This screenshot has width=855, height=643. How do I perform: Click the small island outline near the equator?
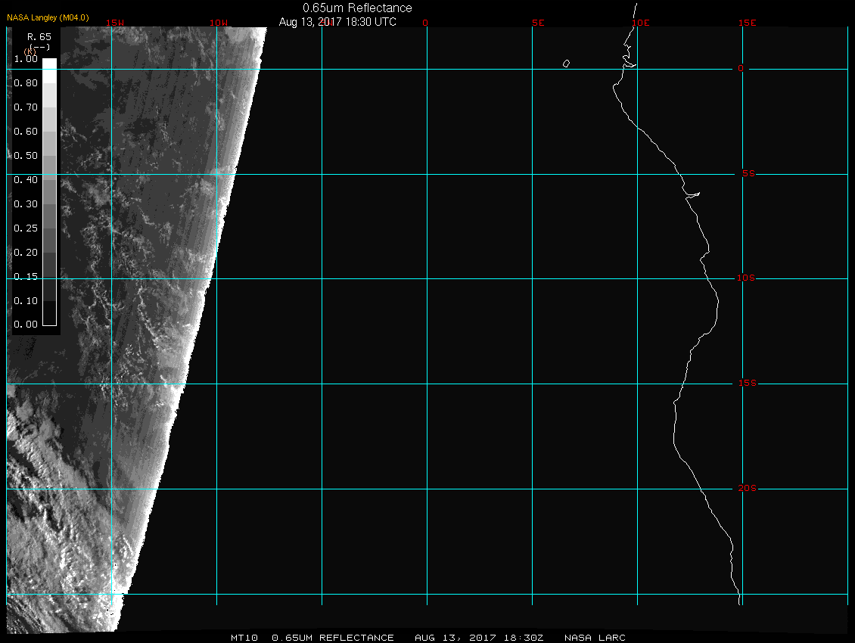click(566, 64)
